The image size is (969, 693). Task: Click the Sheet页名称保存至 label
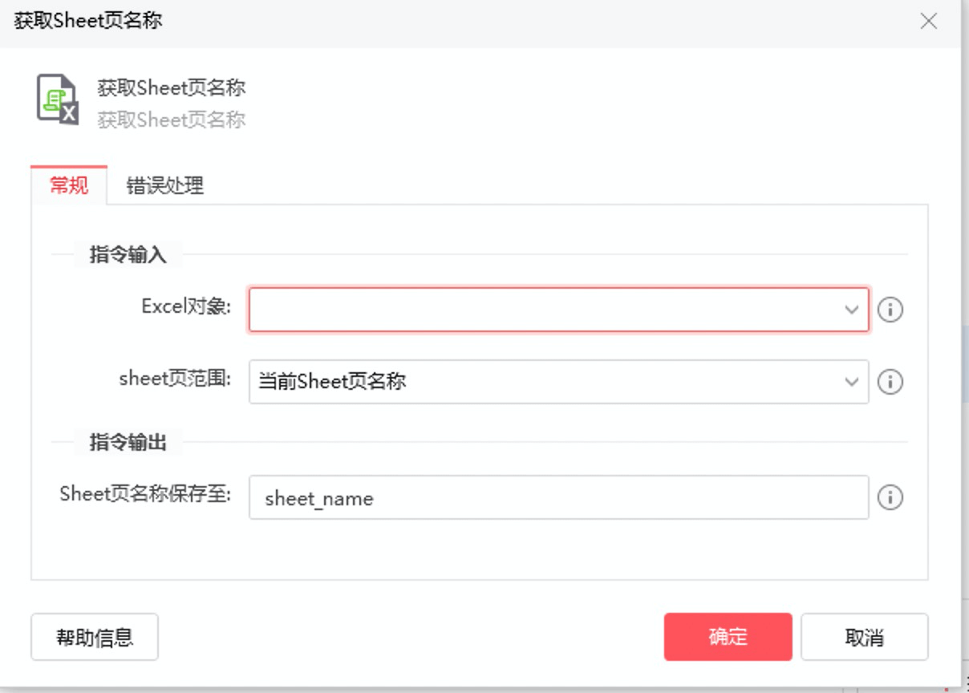pyautogui.click(x=145, y=494)
